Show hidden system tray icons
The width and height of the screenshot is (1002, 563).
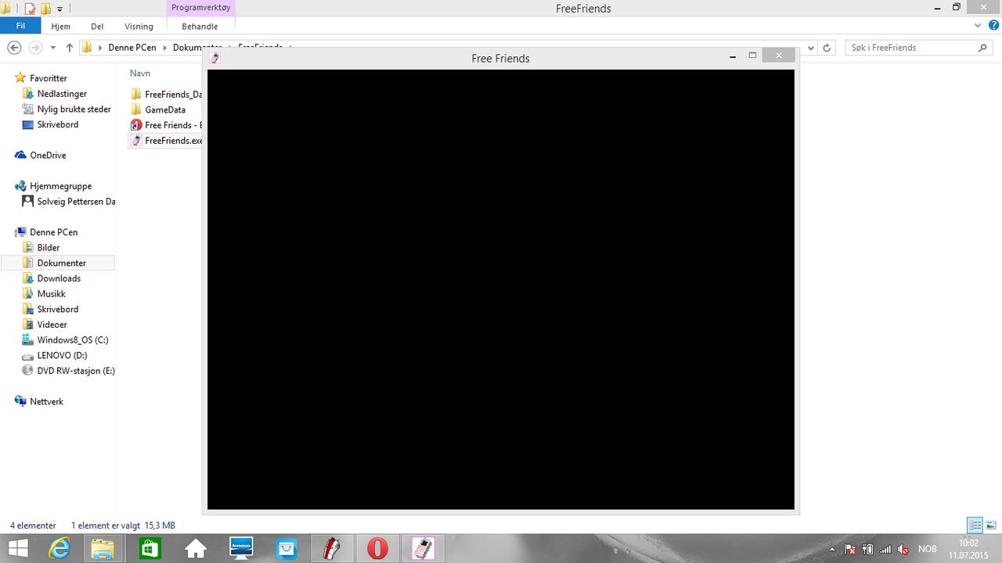[x=832, y=549]
